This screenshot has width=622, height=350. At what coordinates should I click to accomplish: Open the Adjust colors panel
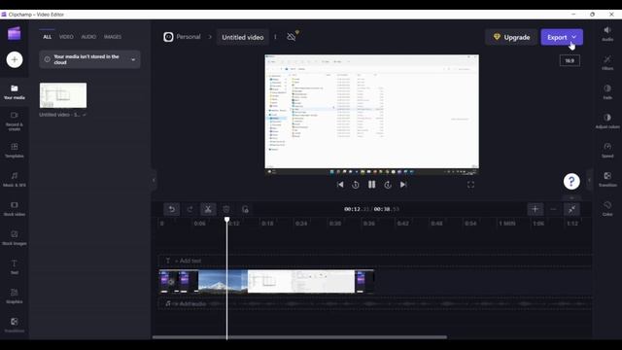607,122
